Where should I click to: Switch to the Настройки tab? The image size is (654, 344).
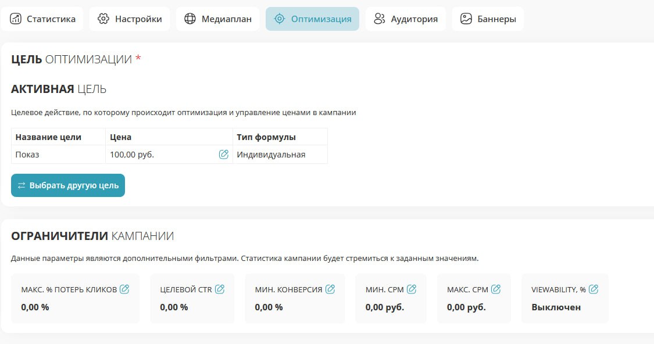point(129,19)
